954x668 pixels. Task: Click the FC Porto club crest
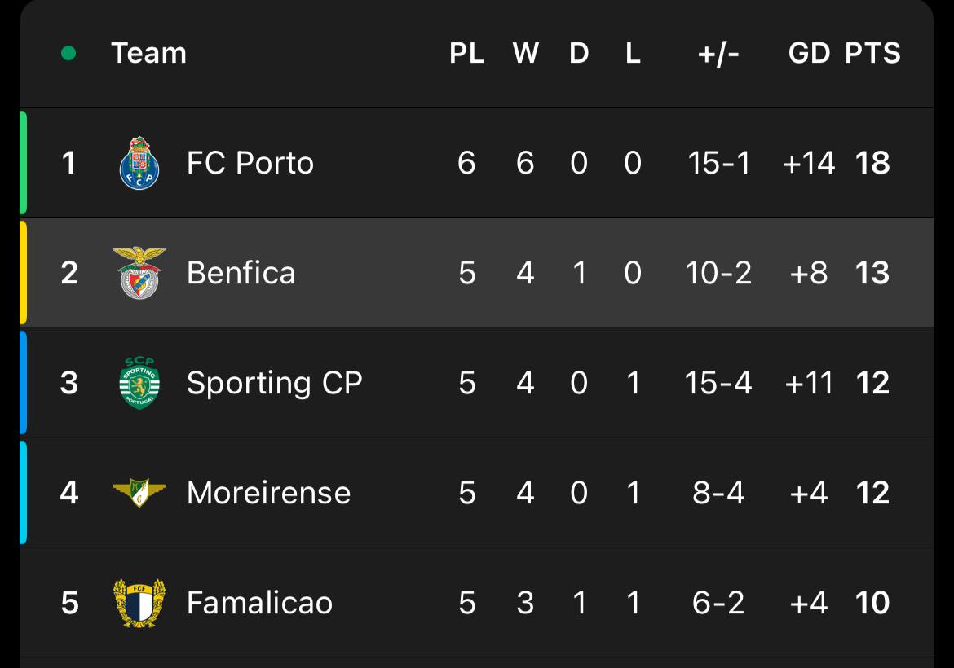click(139, 163)
